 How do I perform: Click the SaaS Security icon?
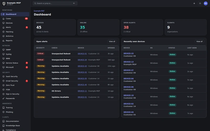3,77
